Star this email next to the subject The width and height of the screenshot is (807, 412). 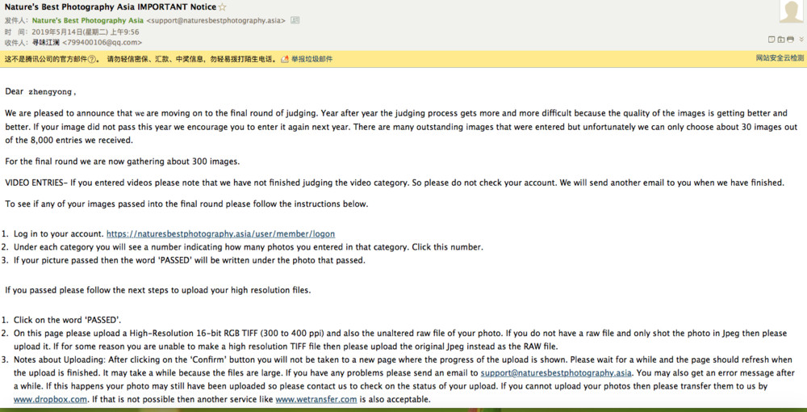[223, 7]
